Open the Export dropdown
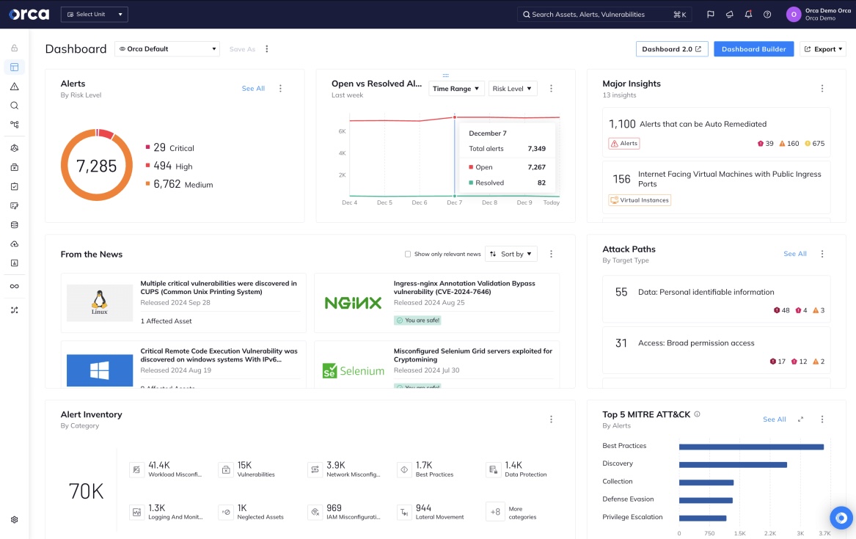Screen dimensions: 856x539 [x=823, y=49]
